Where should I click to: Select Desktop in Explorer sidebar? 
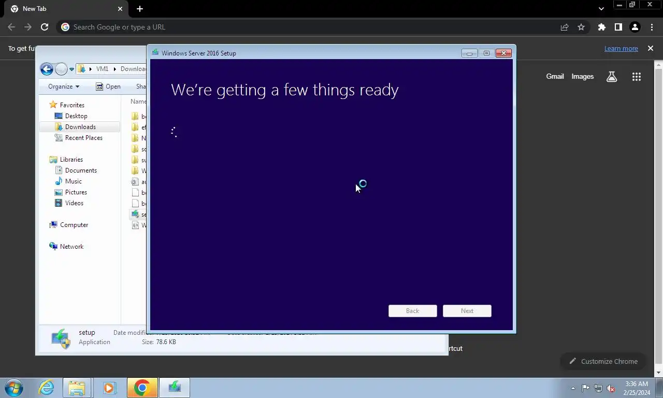(x=76, y=116)
